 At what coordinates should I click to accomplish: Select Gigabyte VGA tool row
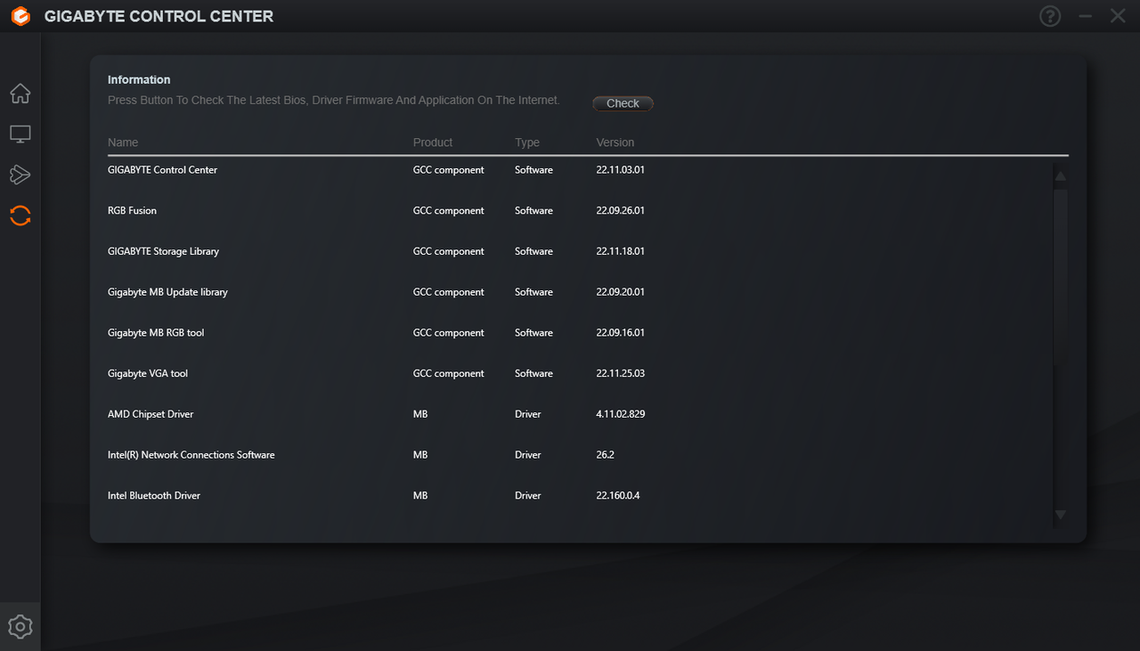tap(579, 374)
